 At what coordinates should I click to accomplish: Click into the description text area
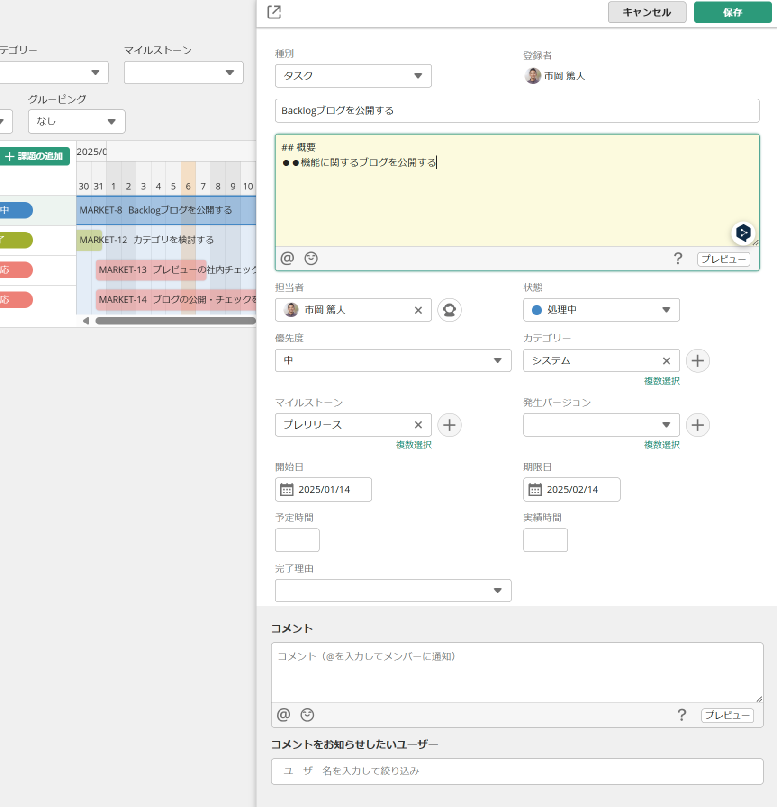click(517, 190)
